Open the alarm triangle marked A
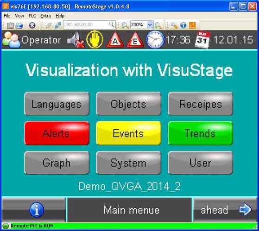The width and height of the screenshot is (259, 231). [115, 40]
